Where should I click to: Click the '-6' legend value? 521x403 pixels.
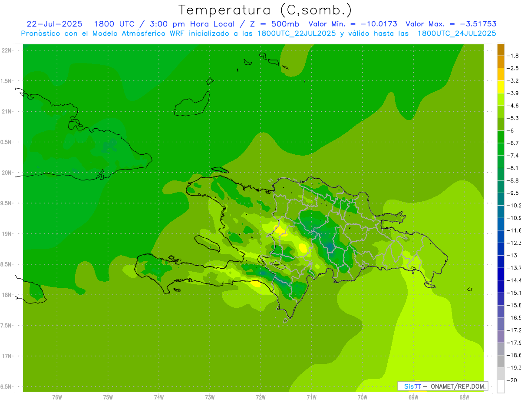[511, 130]
